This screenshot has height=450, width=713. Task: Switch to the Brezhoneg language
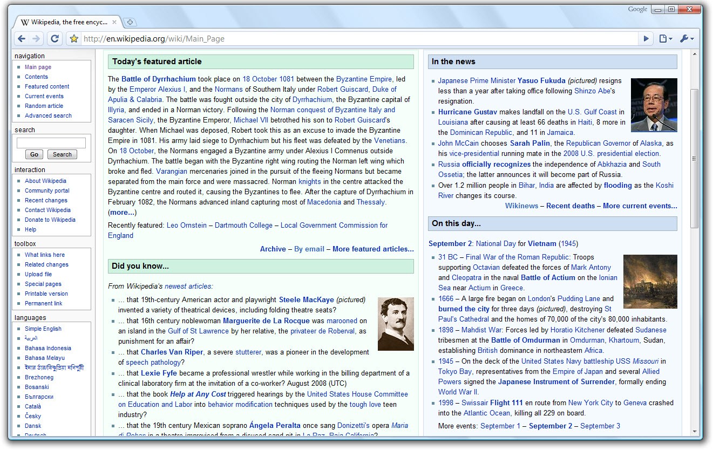(x=39, y=377)
